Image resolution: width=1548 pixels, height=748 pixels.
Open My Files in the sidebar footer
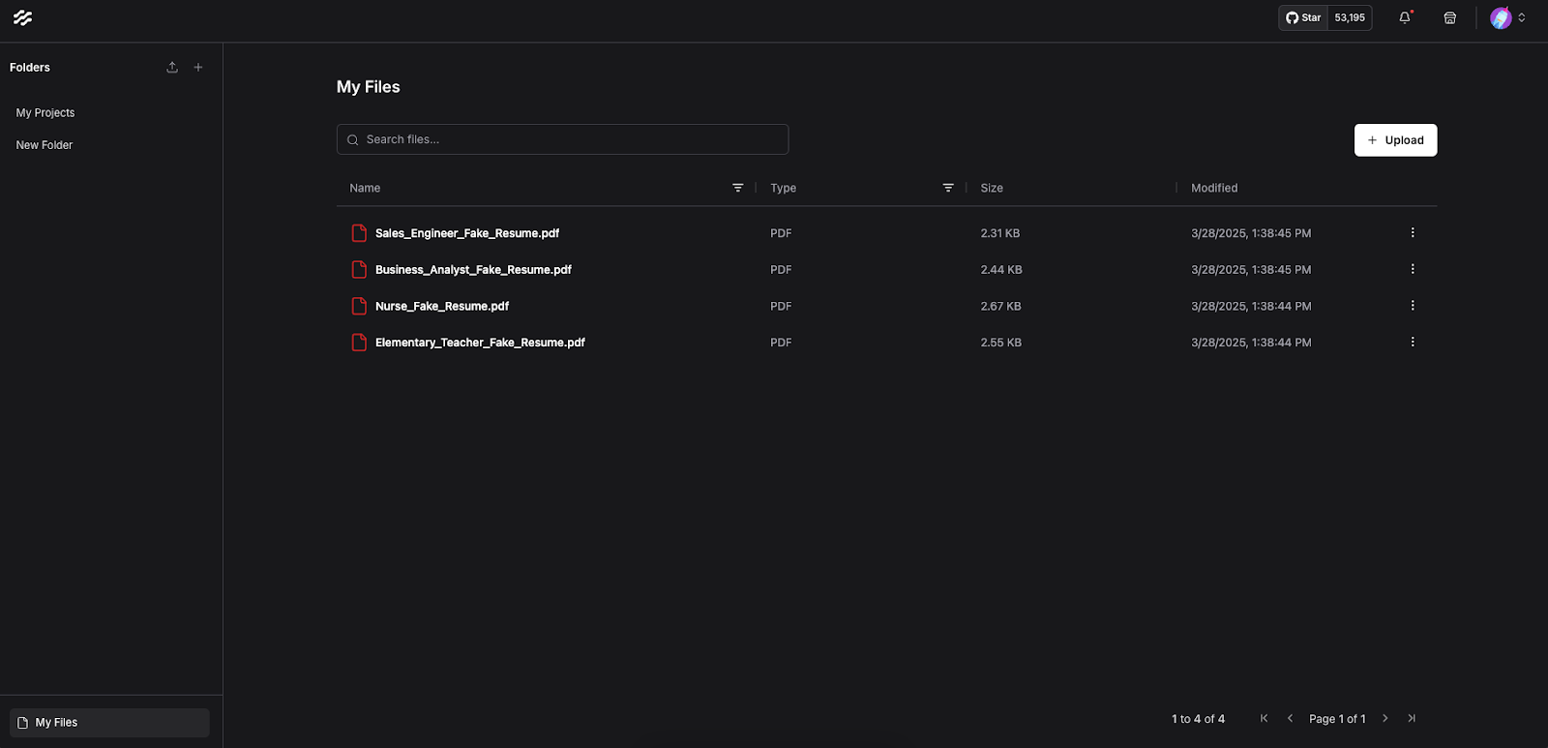(108, 723)
